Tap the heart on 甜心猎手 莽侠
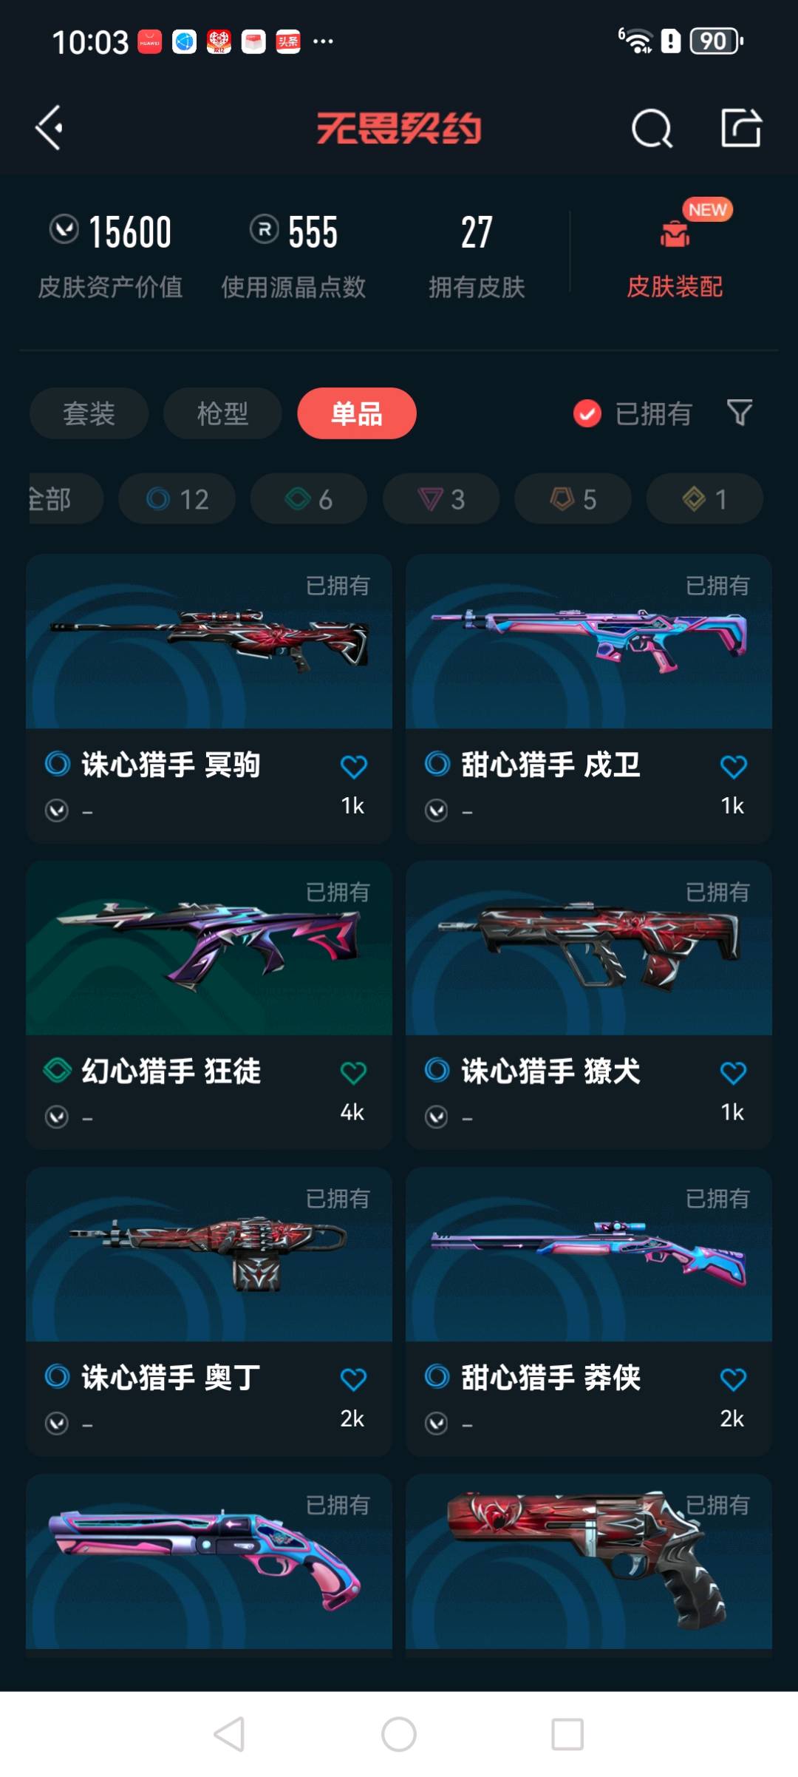The height and width of the screenshot is (1777, 798). click(x=733, y=1378)
